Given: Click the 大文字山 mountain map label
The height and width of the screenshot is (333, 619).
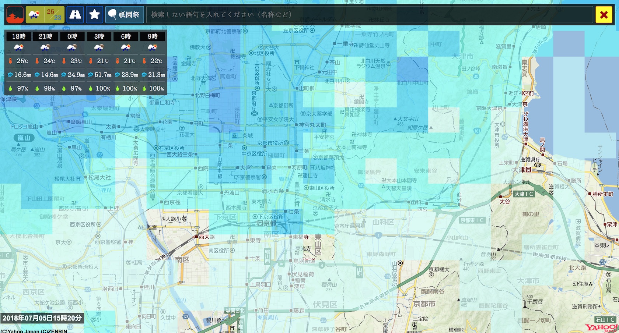Looking at the screenshot, I should pos(408,119).
